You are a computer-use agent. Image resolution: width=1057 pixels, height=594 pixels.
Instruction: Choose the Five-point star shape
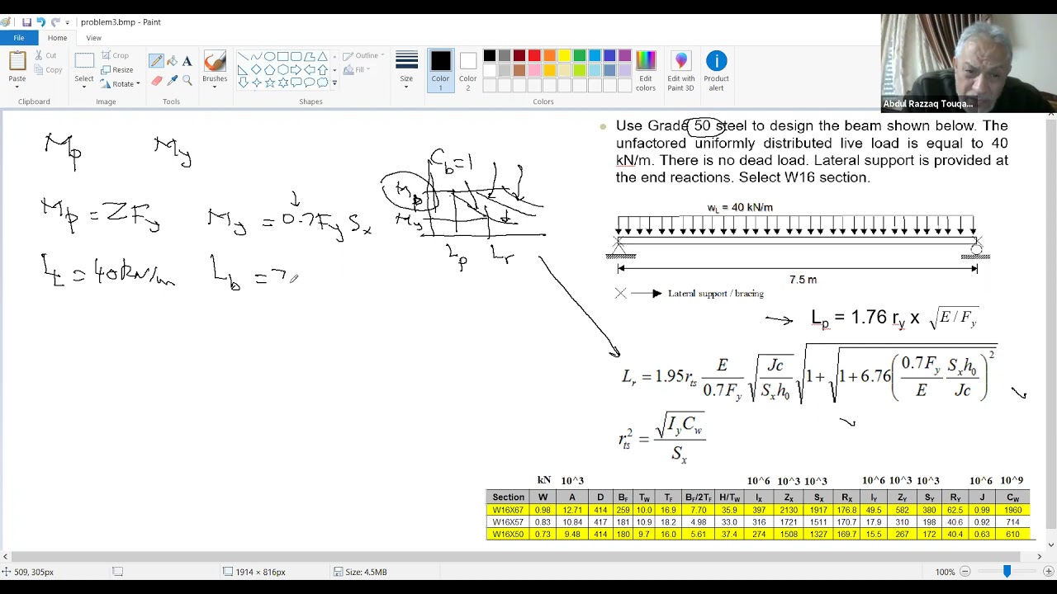[269, 82]
